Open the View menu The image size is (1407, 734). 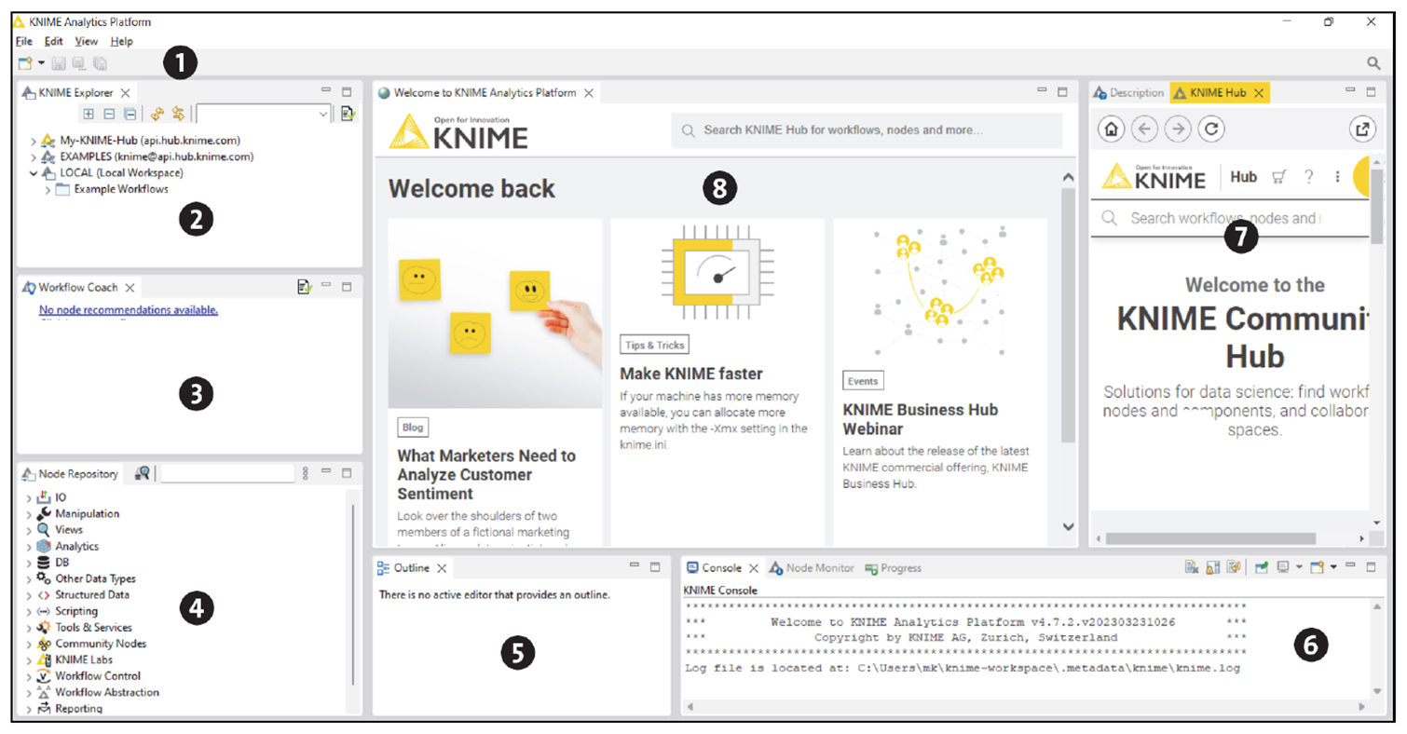pyautogui.click(x=86, y=41)
